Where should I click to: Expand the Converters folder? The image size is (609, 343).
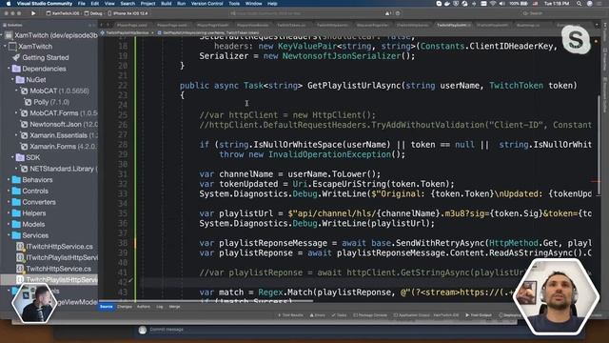pos(9,202)
